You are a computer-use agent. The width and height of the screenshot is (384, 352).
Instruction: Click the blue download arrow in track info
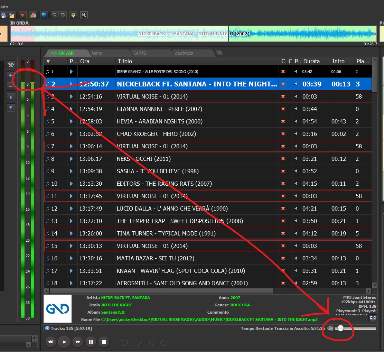[x=373, y=318]
